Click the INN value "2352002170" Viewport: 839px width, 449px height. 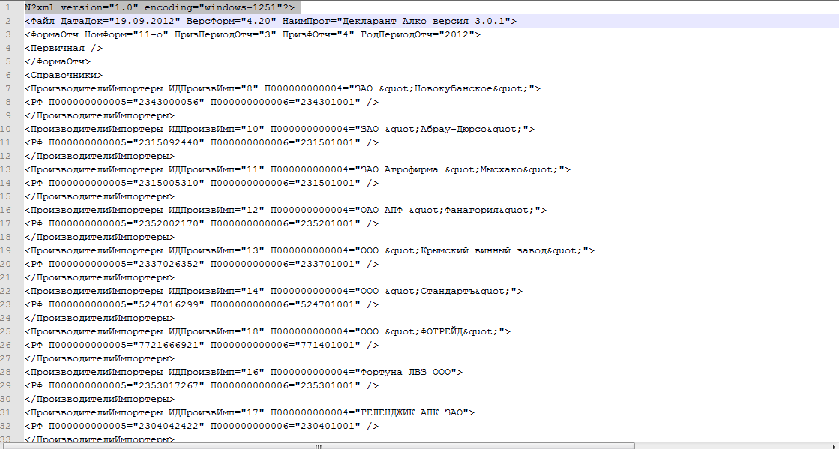[x=169, y=223]
